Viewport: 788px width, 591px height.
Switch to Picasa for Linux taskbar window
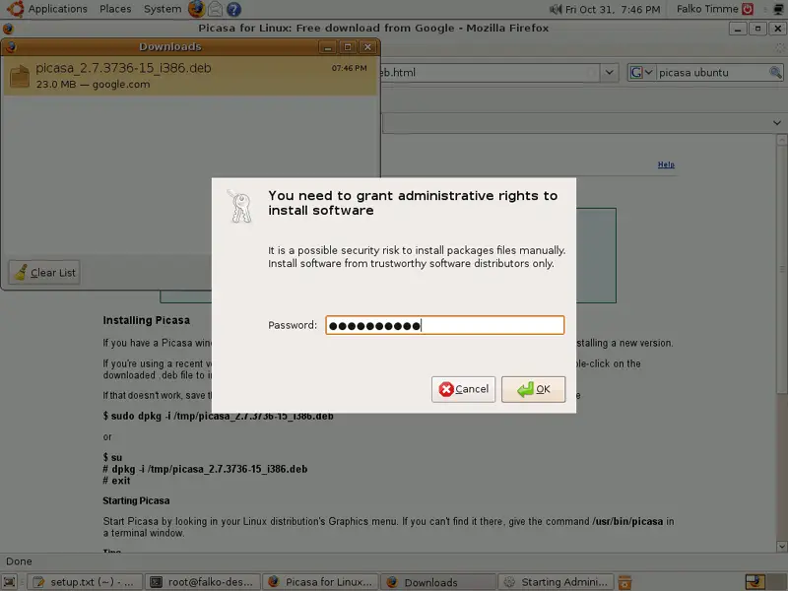point(321,582)
